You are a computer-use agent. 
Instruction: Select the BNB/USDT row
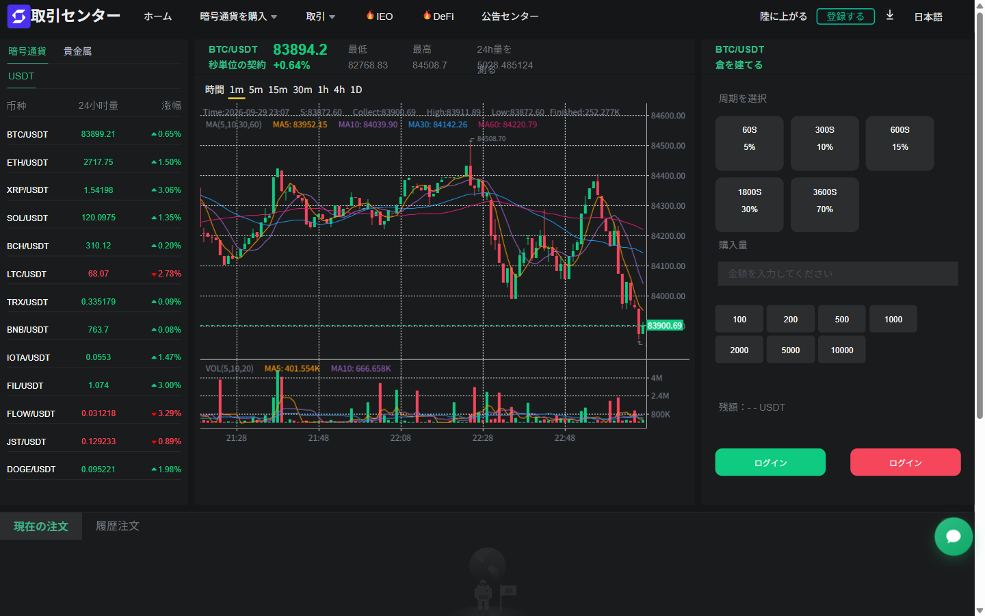click(x=94, y=330)
